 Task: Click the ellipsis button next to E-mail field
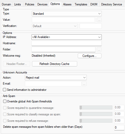pyautogui.click(x=84, y=84)
